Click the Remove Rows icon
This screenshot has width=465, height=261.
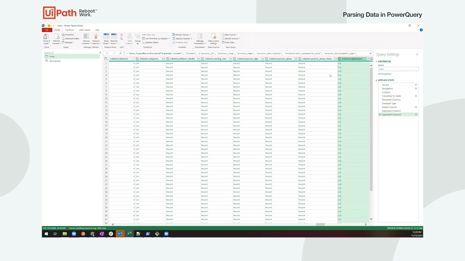point(114,36)
